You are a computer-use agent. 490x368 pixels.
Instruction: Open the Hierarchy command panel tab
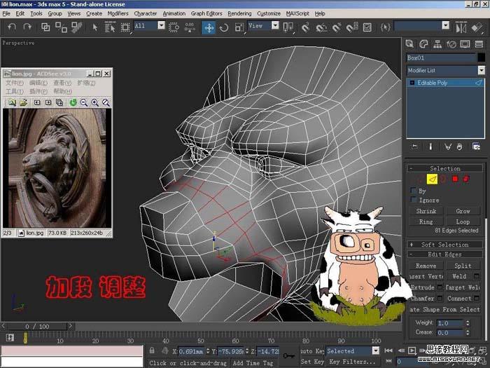pos(437,44)
